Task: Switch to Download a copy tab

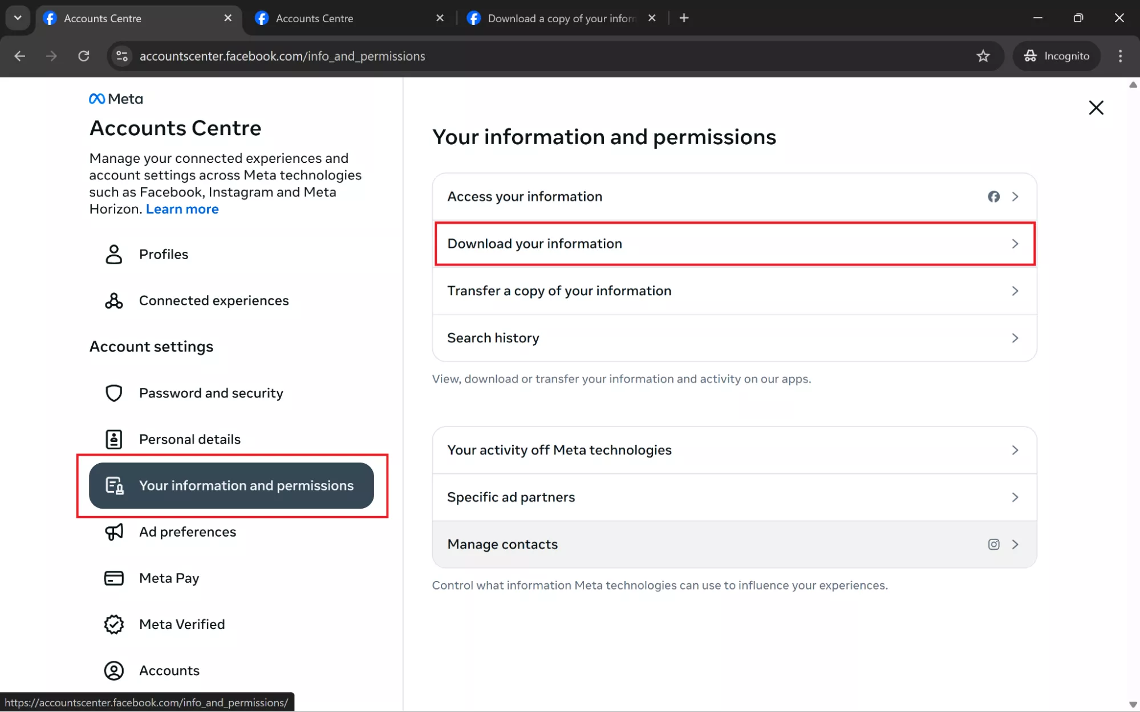Action: (x=560, y=18)
